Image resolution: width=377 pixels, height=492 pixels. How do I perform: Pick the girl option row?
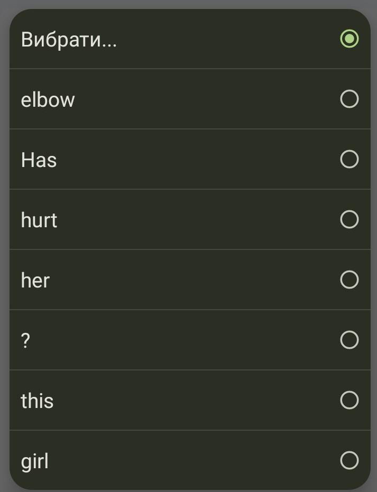tap(190, 460)
